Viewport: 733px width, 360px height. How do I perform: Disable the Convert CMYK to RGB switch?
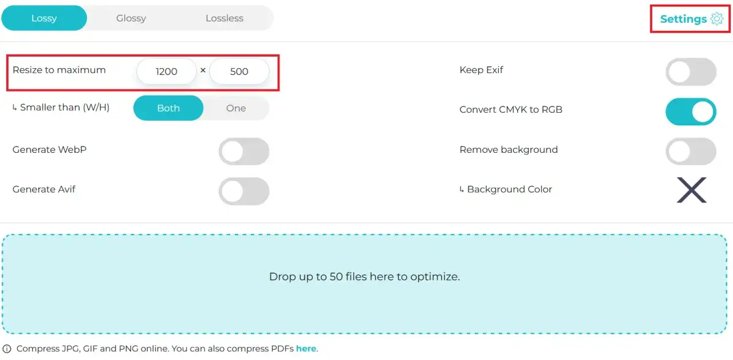(x=691, y=111)
